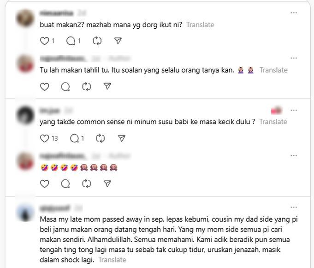Translate the 'yang takde common sense' comment
314x268 pixels.
tap(273, 122)
